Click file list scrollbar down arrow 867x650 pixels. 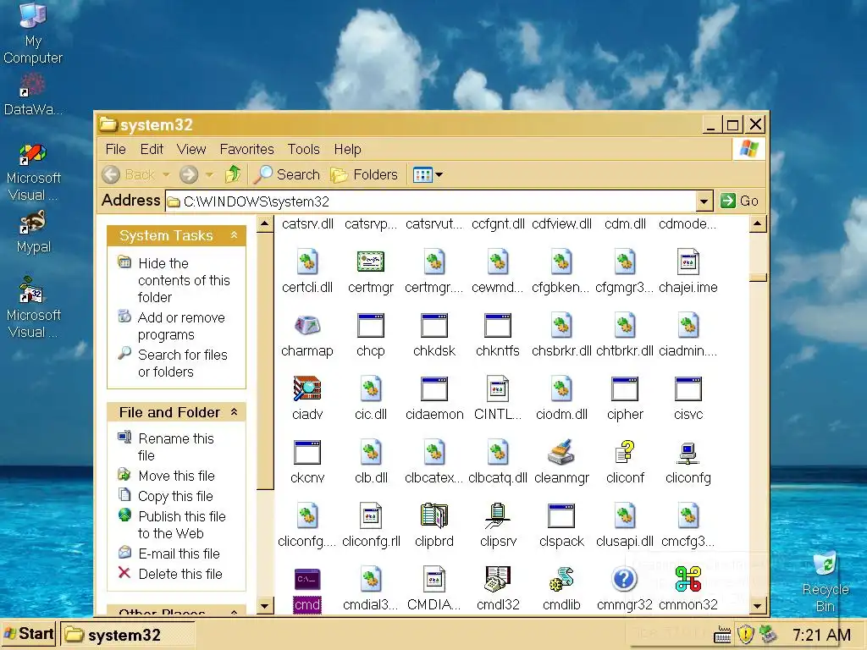click(757, 605)
